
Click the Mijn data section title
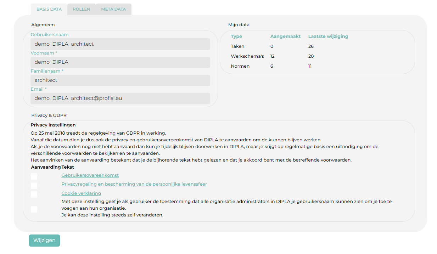pos(239,25)
